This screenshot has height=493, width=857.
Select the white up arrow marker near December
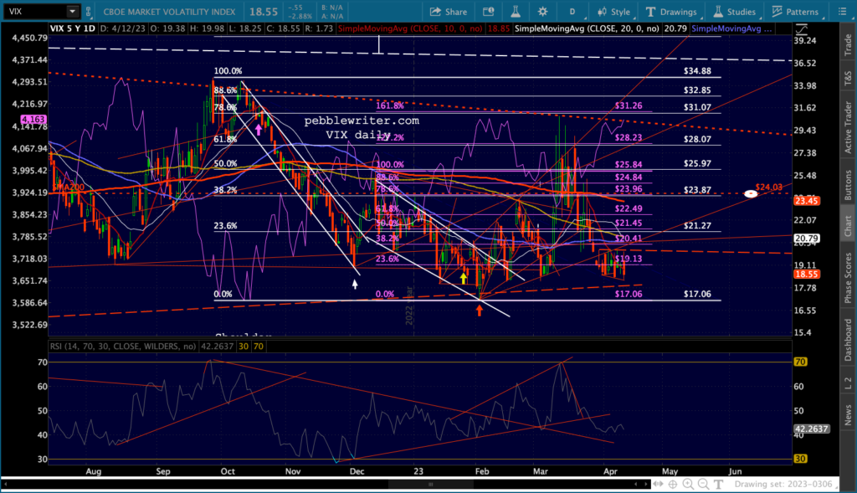[x=355, y=285]
